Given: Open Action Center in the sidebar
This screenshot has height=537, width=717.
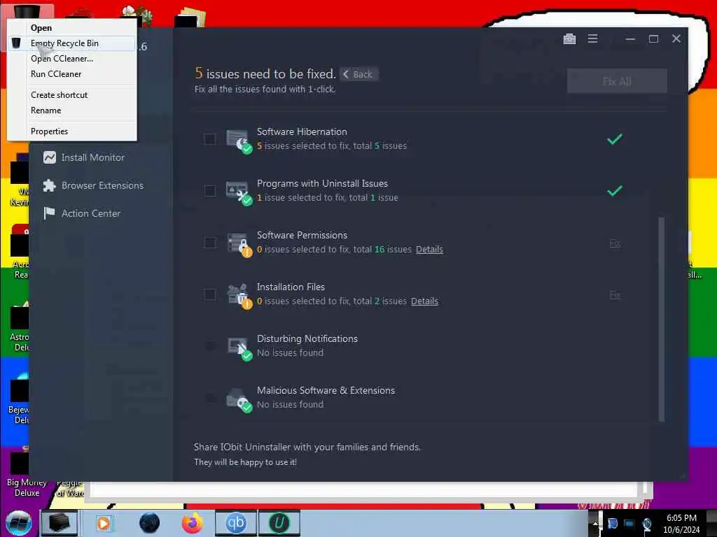Looking at the screenshot, I should tap(81, 213).
